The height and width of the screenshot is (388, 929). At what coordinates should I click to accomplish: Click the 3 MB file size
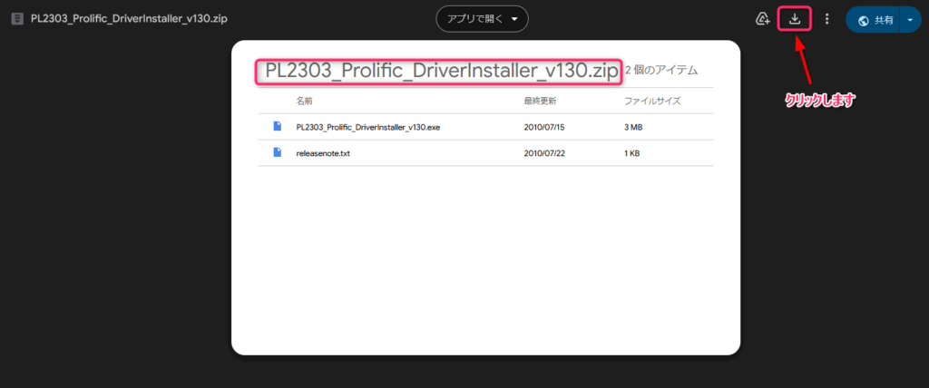tap(633, 127)
